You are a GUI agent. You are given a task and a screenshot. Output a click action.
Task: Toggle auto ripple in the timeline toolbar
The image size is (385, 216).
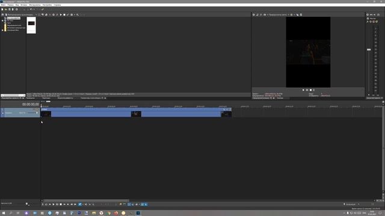pos(137,204)
